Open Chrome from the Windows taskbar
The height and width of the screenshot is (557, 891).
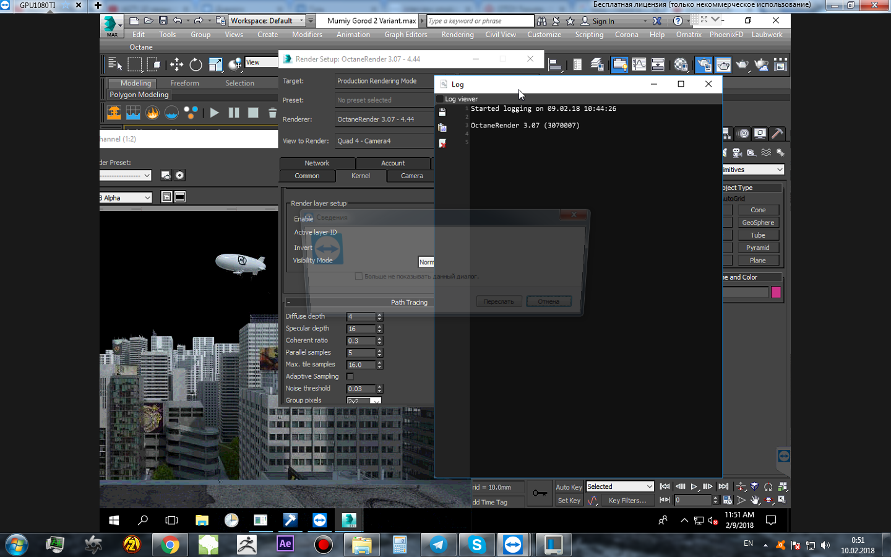coord(170,545)
